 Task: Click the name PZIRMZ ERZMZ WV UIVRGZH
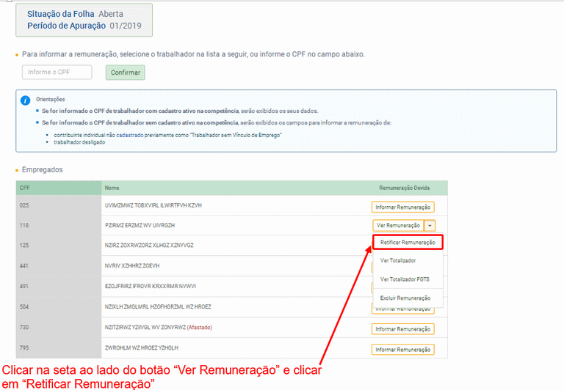(x=140, y=226)
